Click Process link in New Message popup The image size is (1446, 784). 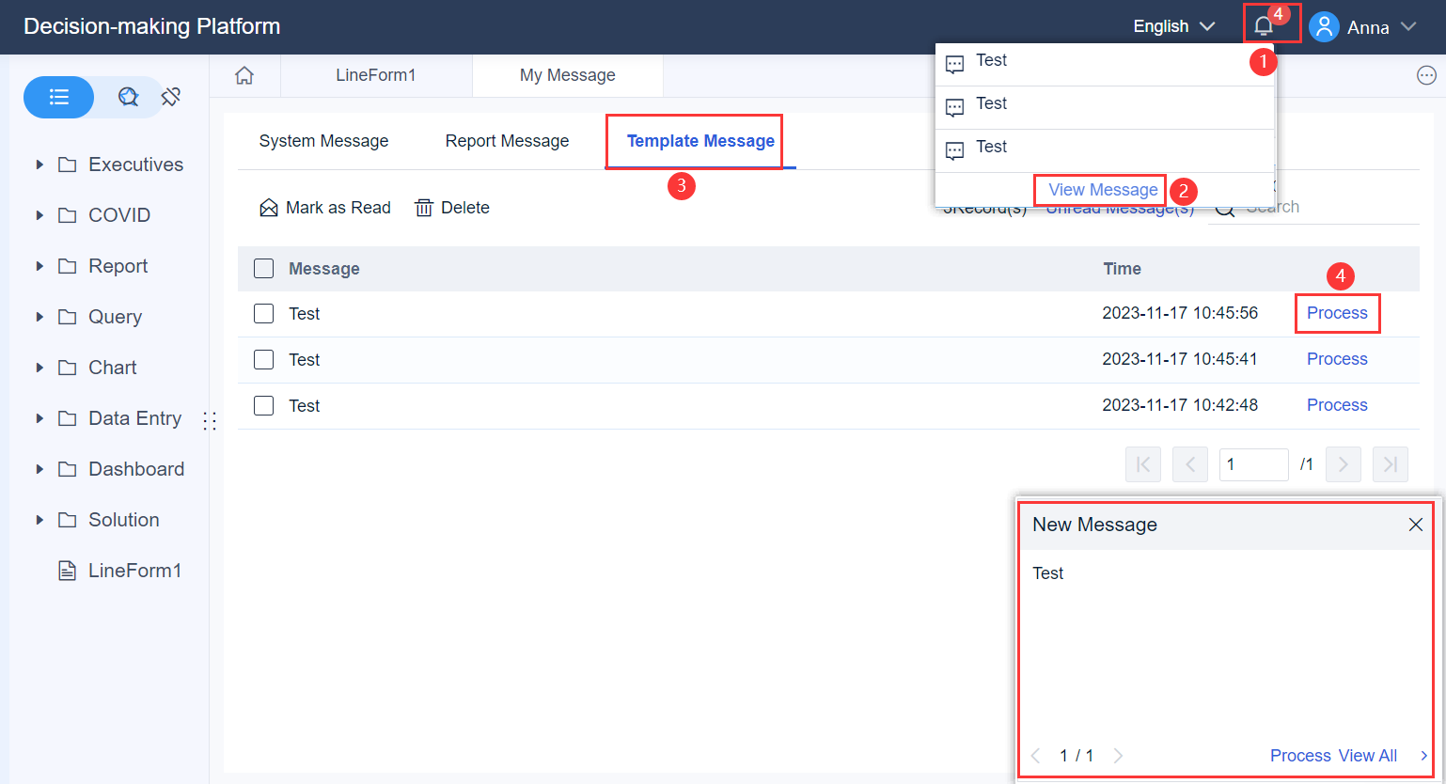click(x=1300, y=756)
